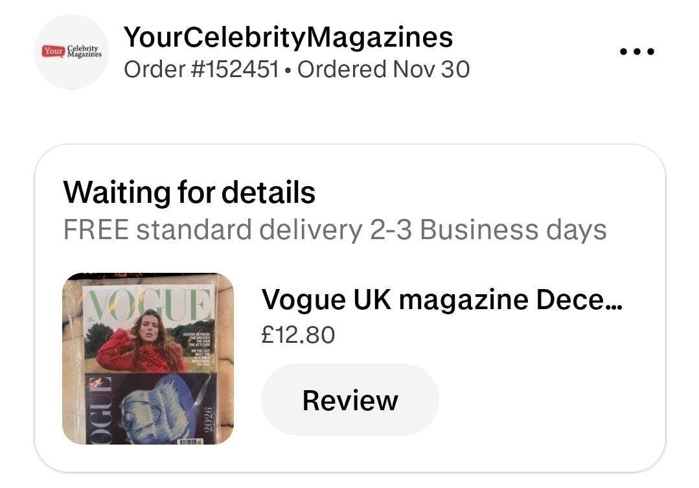Viewport: 699px width, 488px height.
Task: Select the Order #152451 number
Action: 201,69
